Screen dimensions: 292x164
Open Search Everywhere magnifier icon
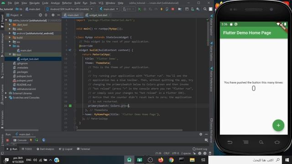click(205, 9)
